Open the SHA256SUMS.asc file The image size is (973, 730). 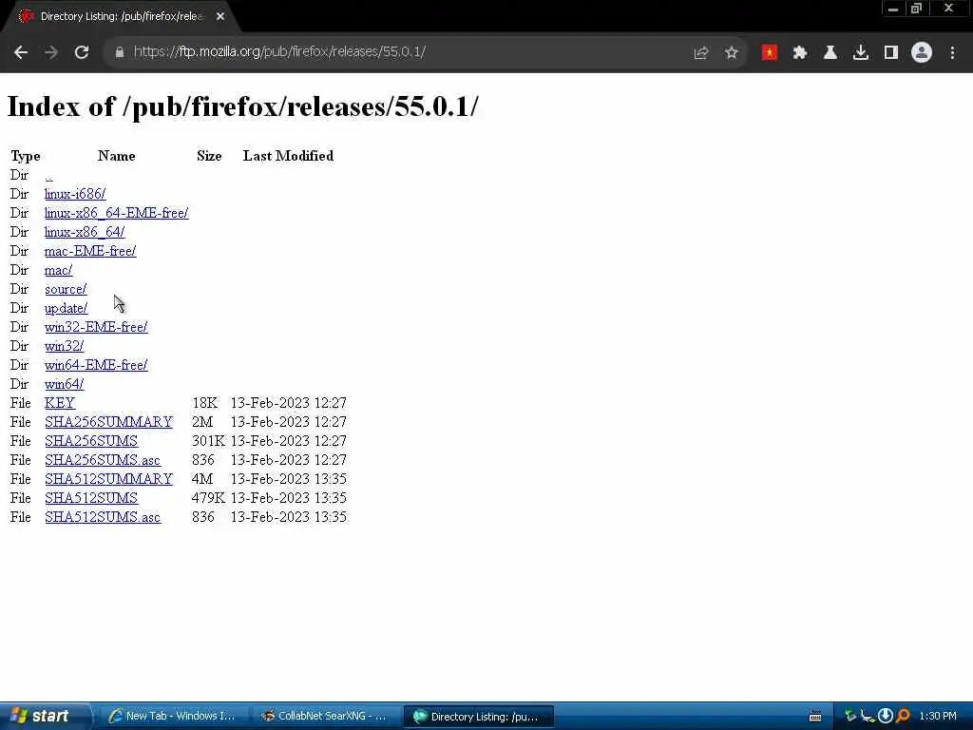(x=103, y=461)
